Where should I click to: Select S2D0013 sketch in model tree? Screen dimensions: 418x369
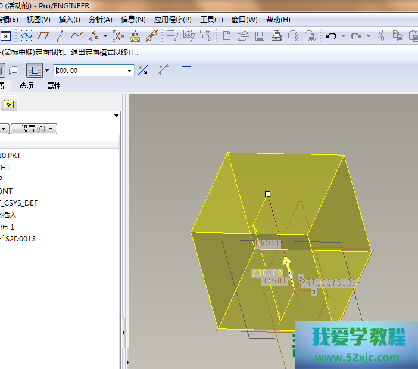coord(20,238)
